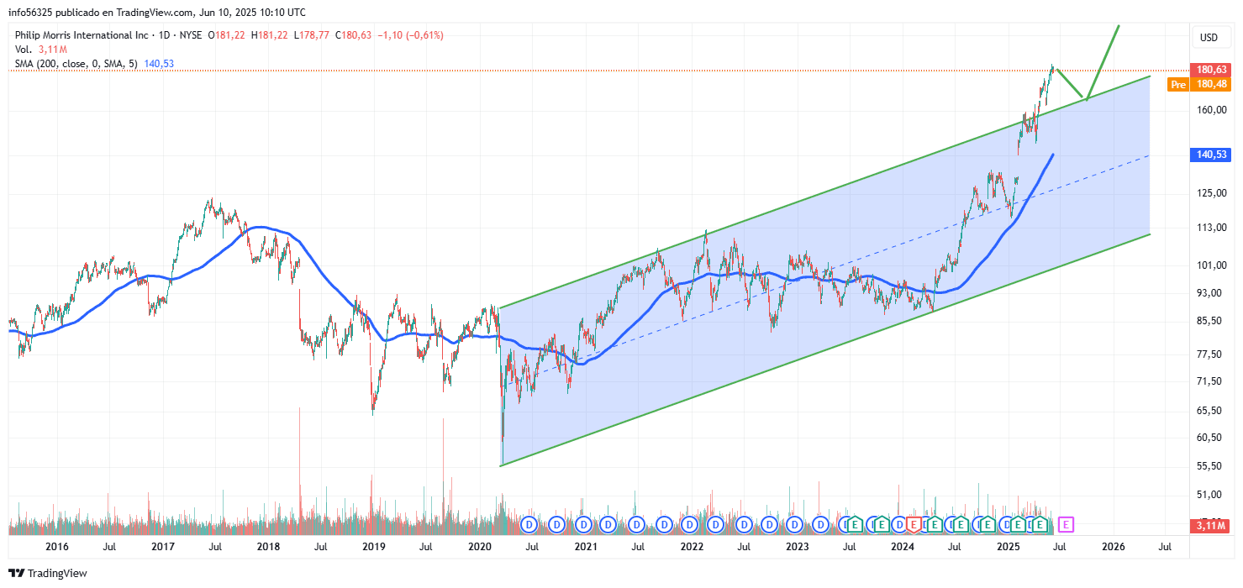Click the orange Pre 180,48 pre-market label
This screenshot has width=1243, height=588.
tap(1198, 84)
